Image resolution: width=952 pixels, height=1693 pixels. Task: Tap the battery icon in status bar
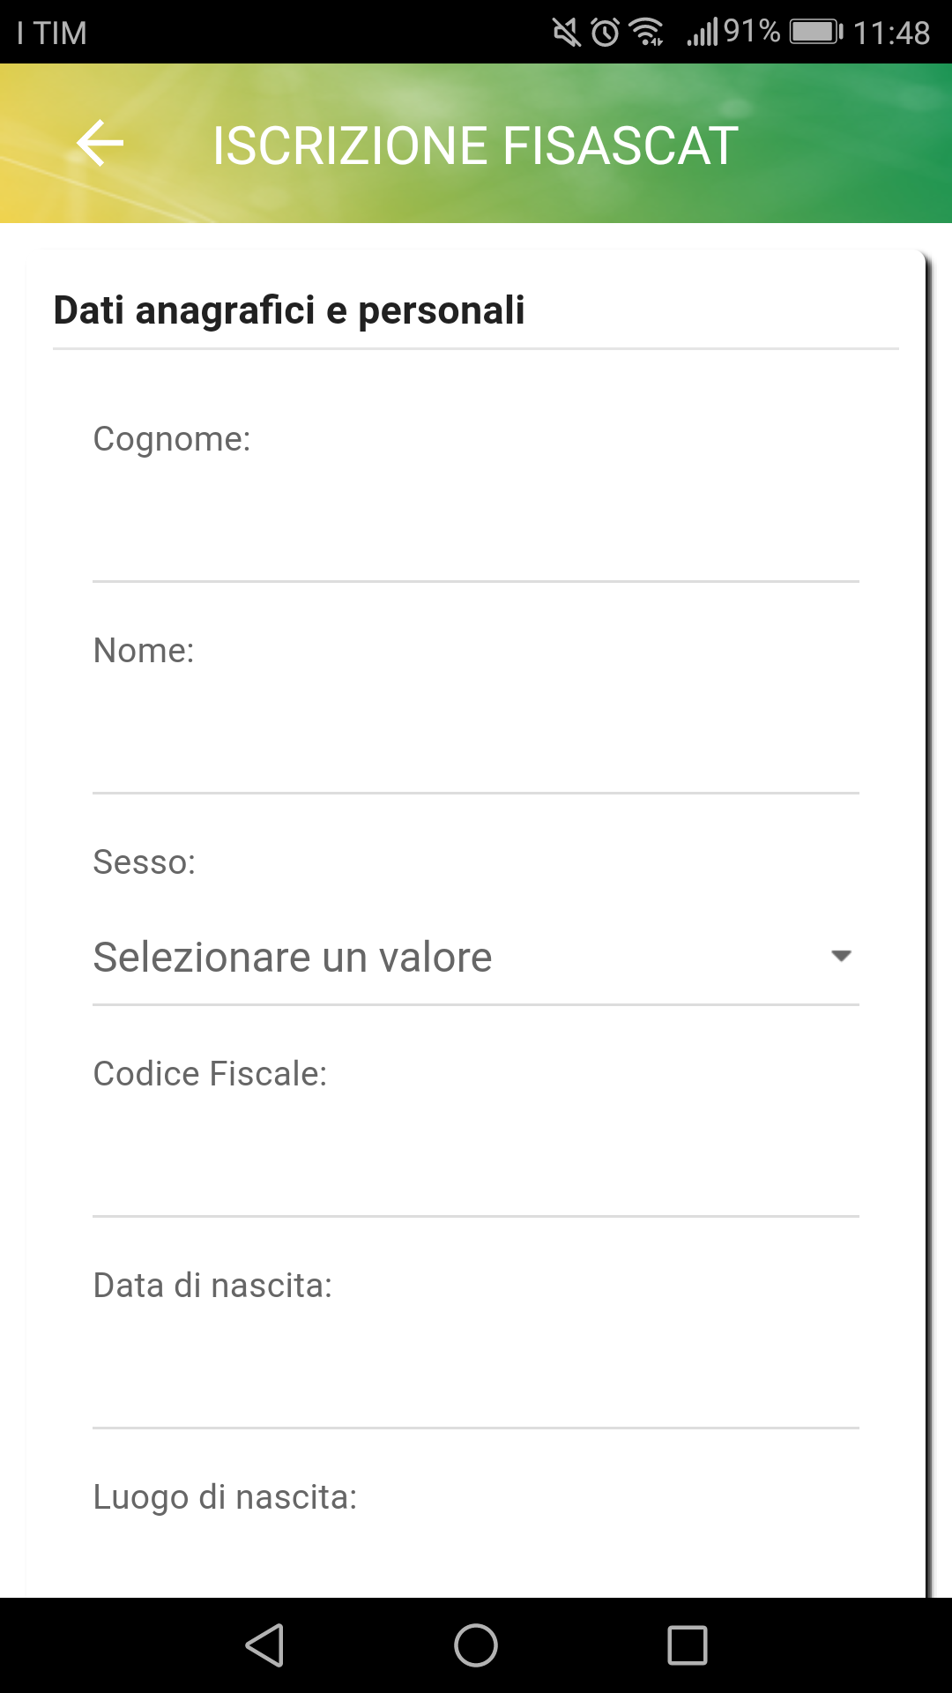coord(815,33)
